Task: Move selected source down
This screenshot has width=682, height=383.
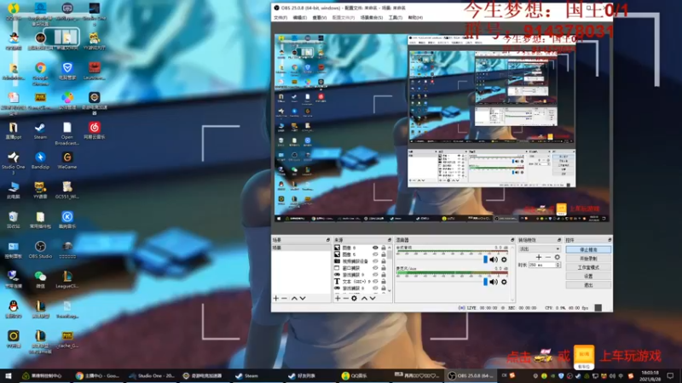Action: pos(373,299)
